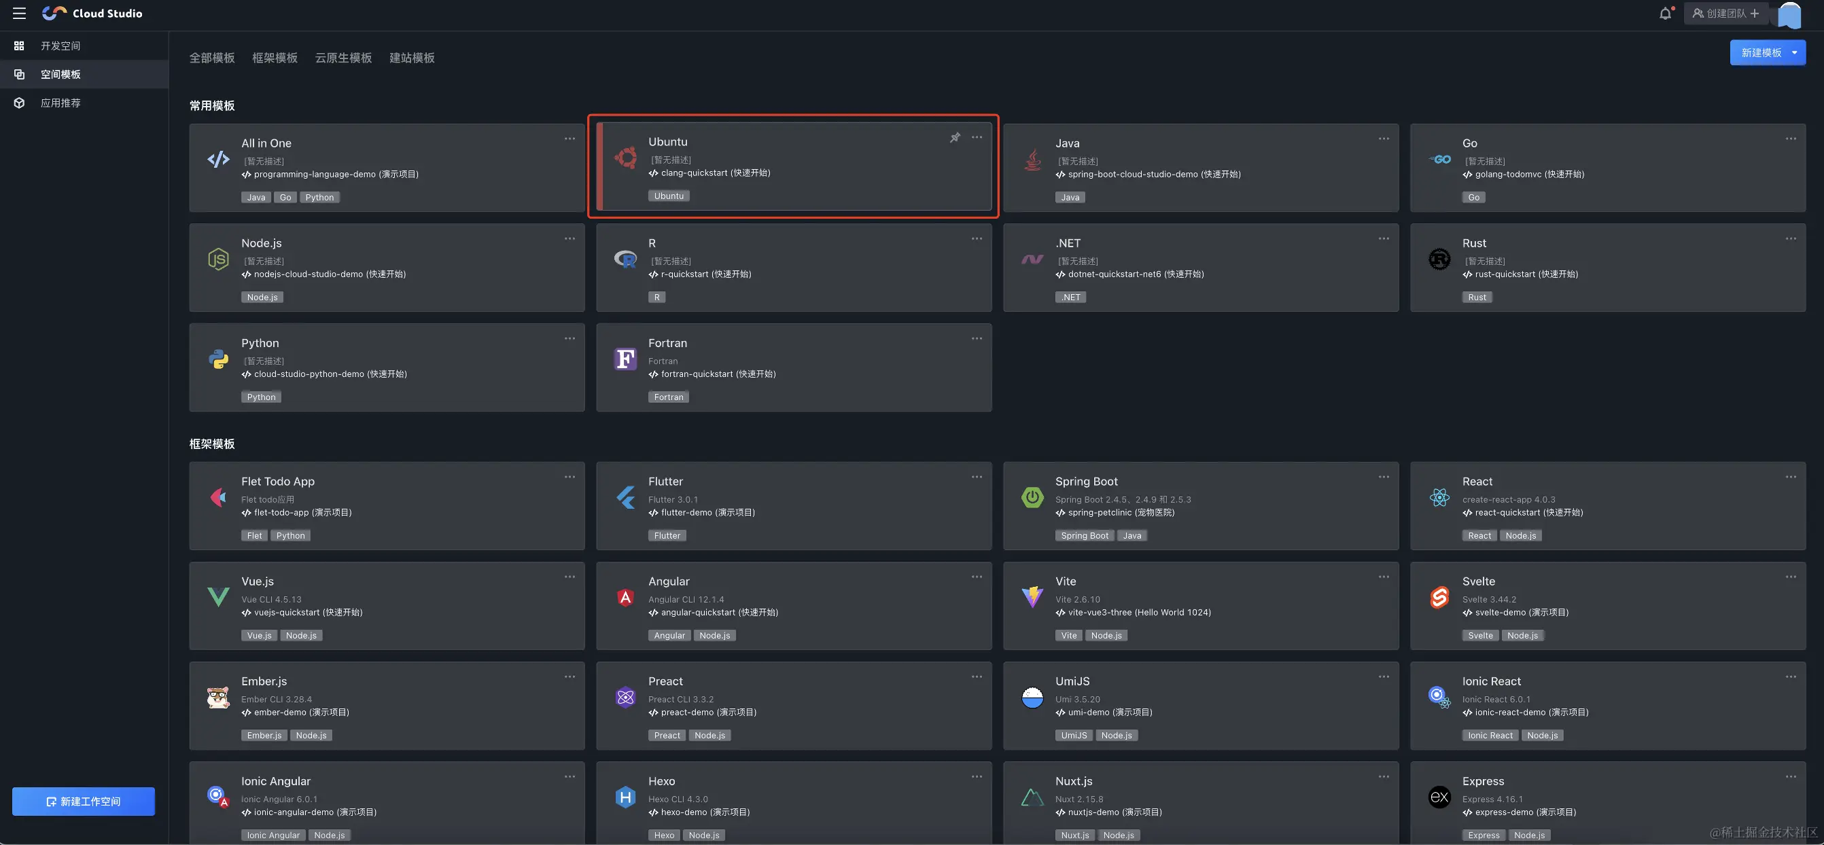Open the Vue.js template card
This screenshot has width=1824, height=845.
(387, 606)
